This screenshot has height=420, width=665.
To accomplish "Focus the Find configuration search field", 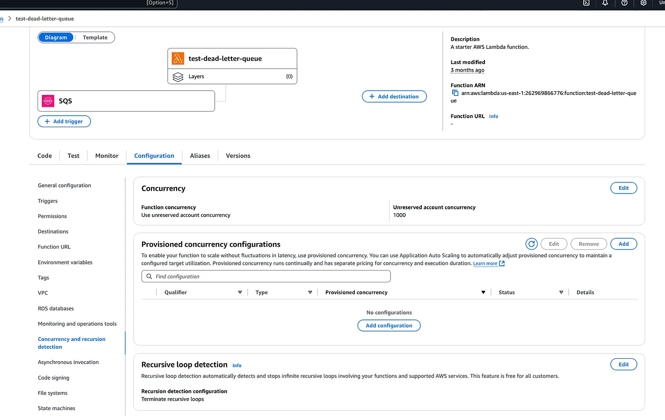I will coord(266,276).
